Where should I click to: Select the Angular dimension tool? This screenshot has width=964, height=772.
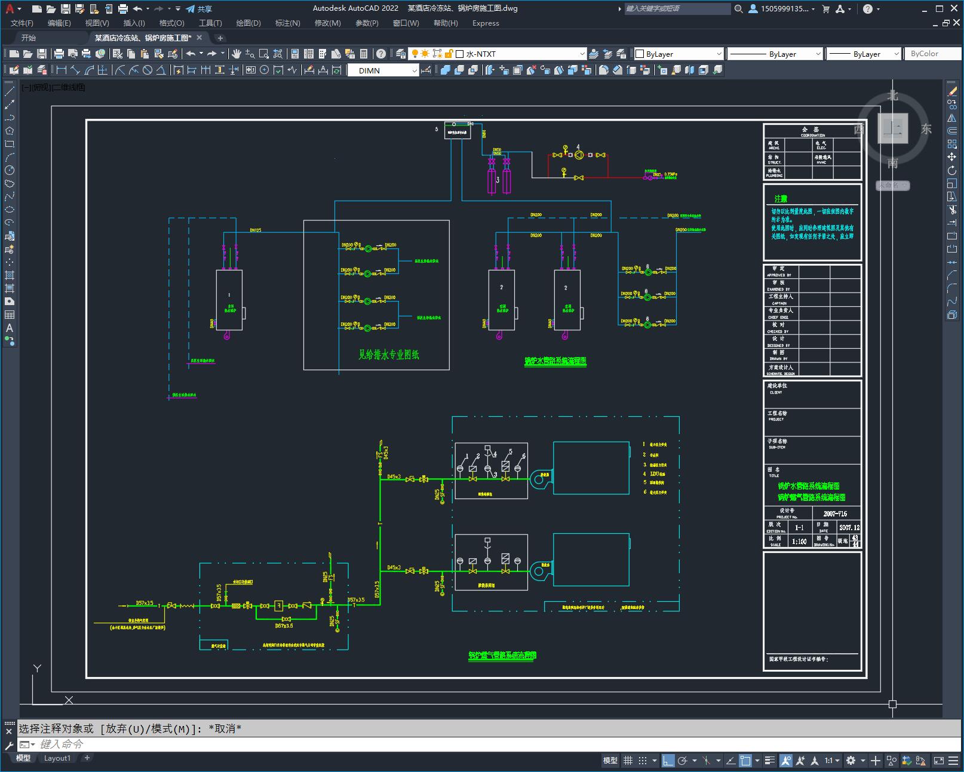pos(161,70)
